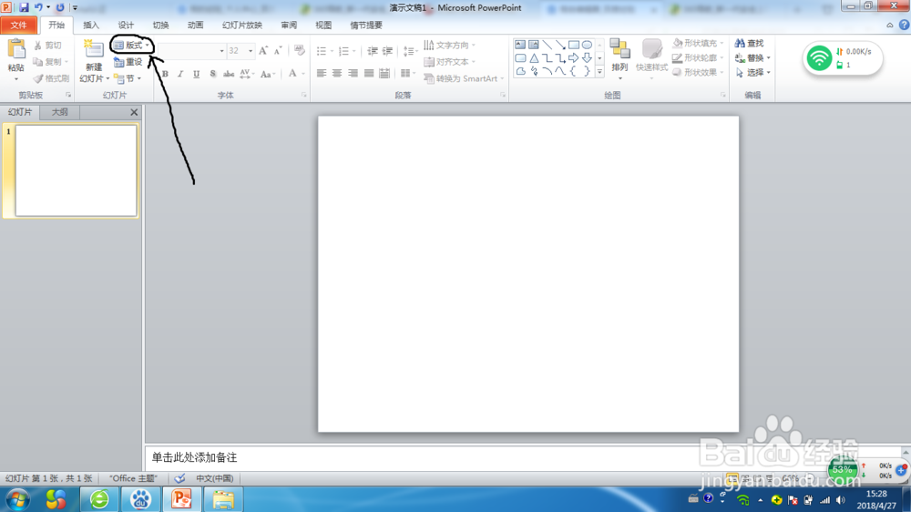The image size is (911, 512).
Task: Save the presentation from the quick access toolbar
Action: [x=24, y=7]
